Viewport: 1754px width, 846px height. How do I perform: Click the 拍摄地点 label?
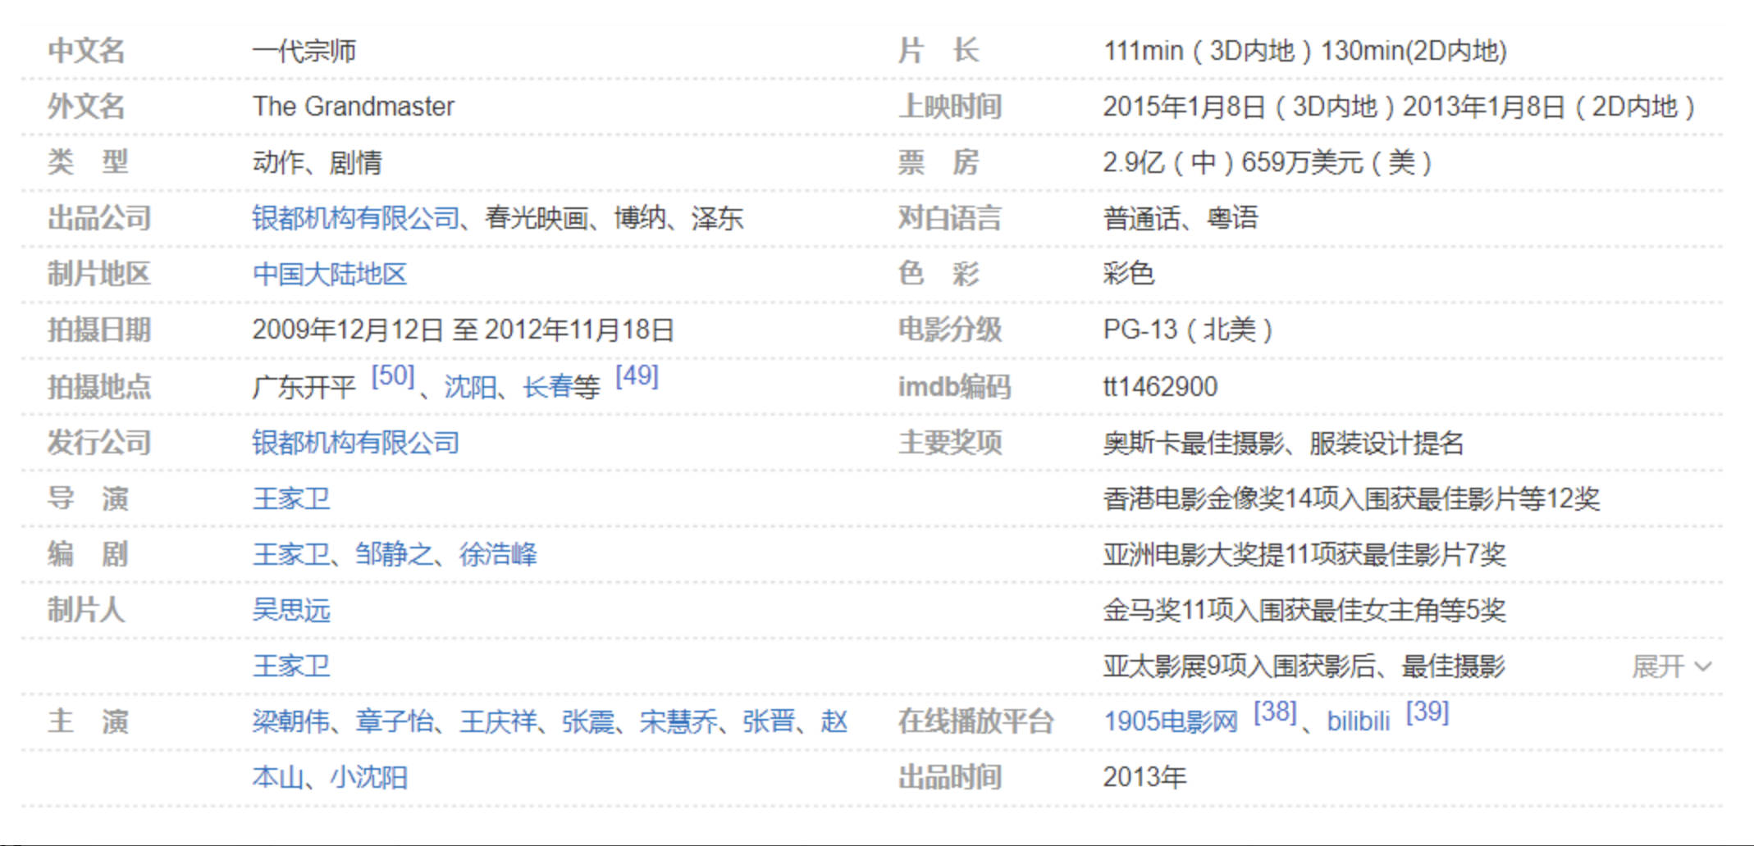[99, 386]
